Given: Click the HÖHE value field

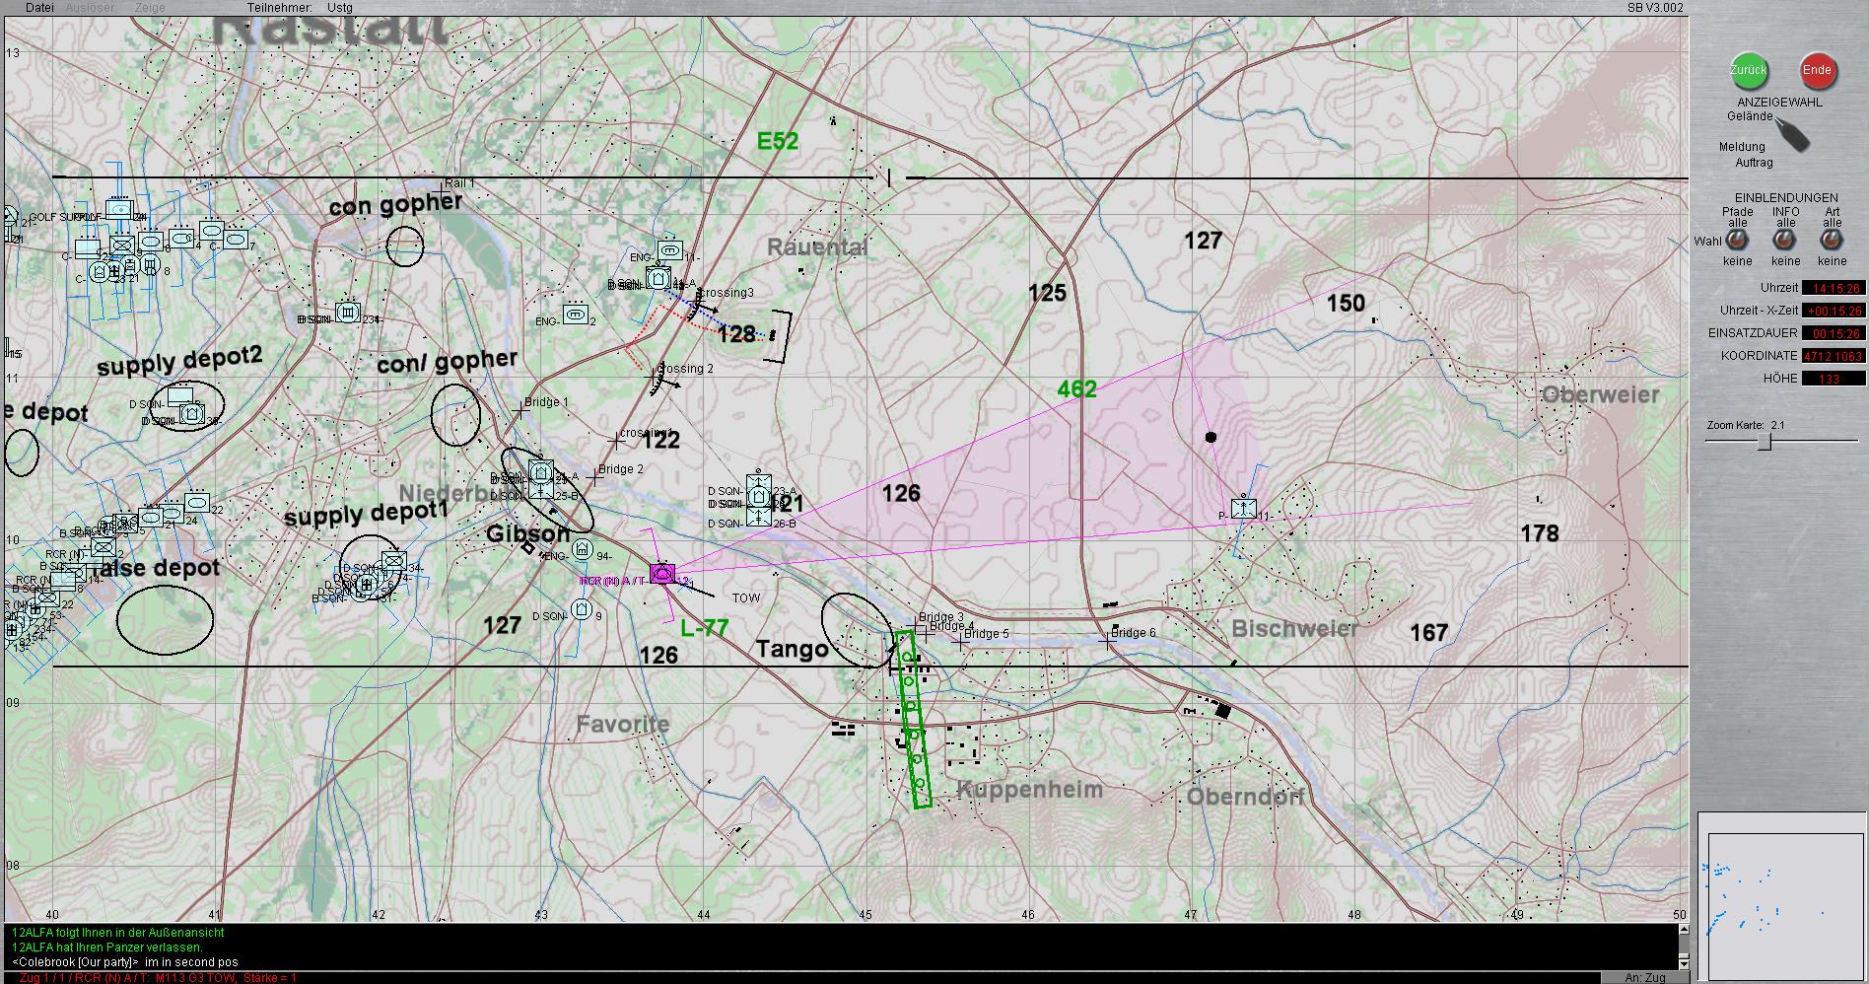Looking at the screenshot, I should [x=1834, y=379].
